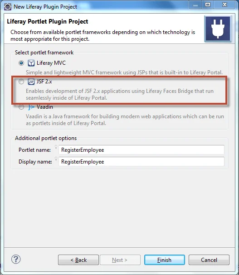The image size is (239, 275).
Task: Click the Finish button
Action: coord(165,260)
